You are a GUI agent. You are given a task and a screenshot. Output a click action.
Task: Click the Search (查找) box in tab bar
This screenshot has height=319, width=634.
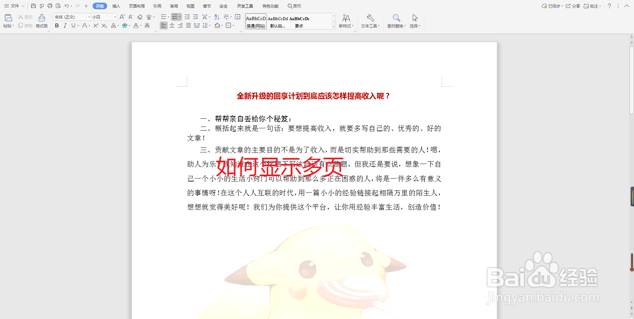294,6
